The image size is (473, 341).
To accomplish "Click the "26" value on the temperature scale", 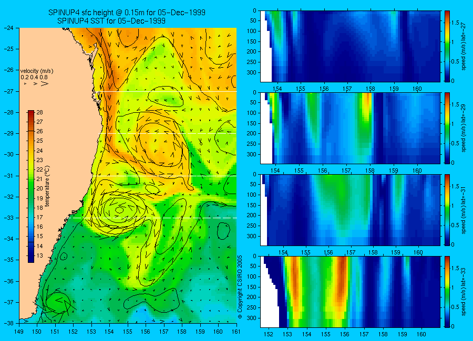I will pyautogui.click(x=40, y=131).
